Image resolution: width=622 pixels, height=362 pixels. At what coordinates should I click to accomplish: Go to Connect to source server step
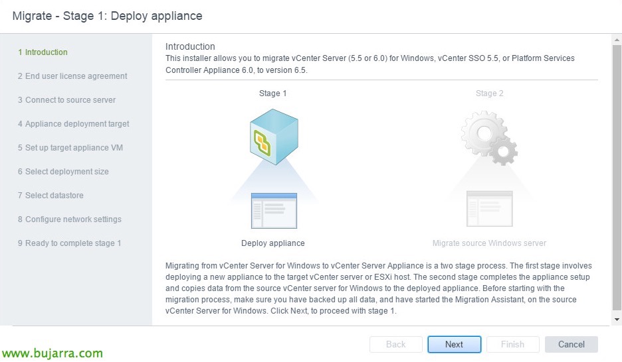pyautogui.click(x=66, y=100)
